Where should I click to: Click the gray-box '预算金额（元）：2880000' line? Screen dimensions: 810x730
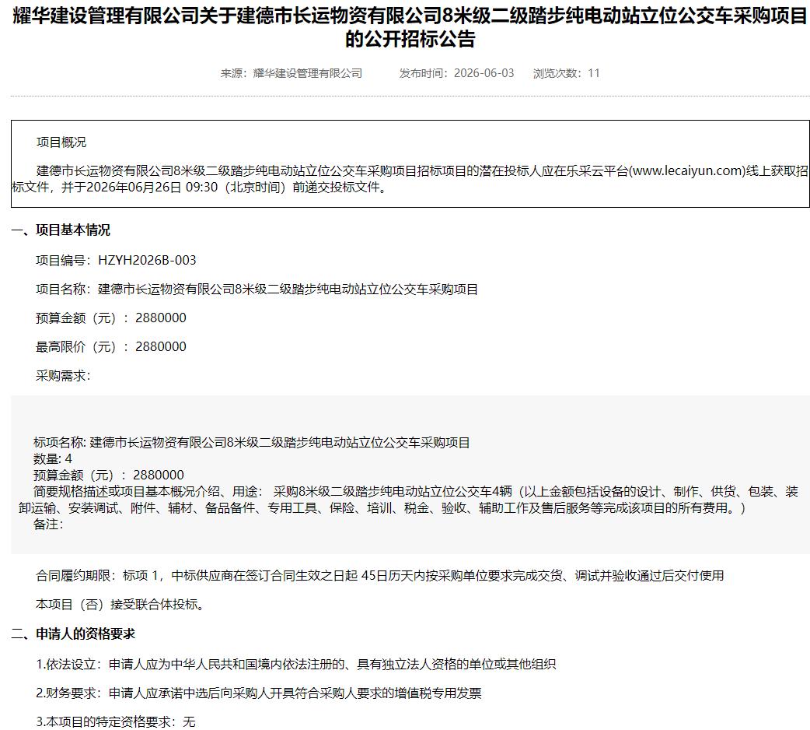point(109,475)
